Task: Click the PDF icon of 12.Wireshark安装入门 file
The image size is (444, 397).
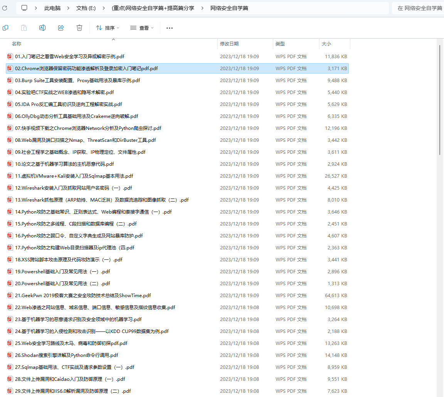Action: click(x=10, y=188)
